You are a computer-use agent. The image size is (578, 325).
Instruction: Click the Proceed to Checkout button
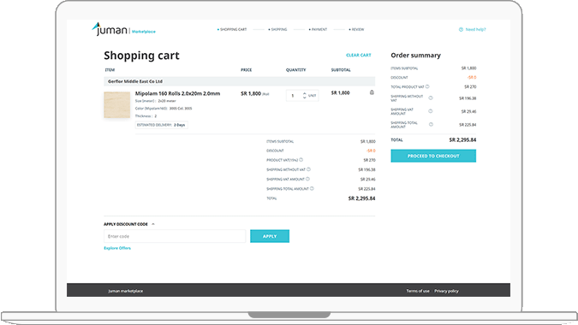(433, 156)
